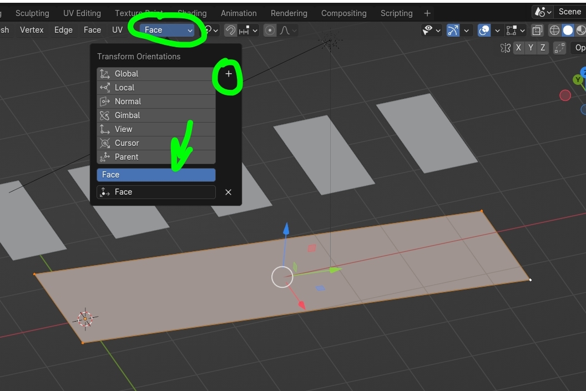Toggle Y axis symmetry
This screenshot has width=586, height=391.
pos(531,48)
